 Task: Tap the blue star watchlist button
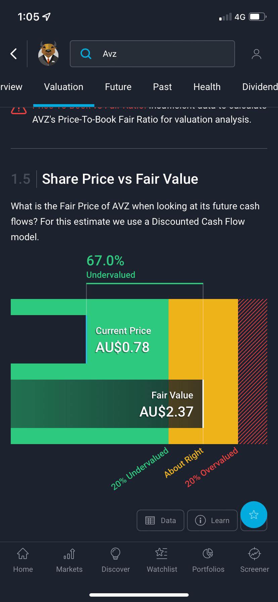[254, 514]
